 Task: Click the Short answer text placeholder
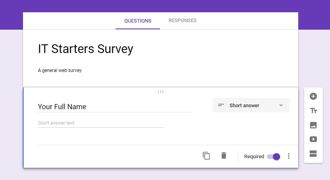56,123
